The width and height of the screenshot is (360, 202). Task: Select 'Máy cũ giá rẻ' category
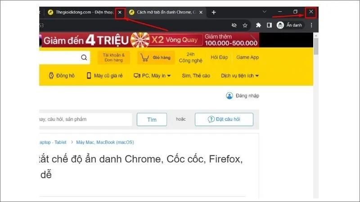[x=104, y=75]
